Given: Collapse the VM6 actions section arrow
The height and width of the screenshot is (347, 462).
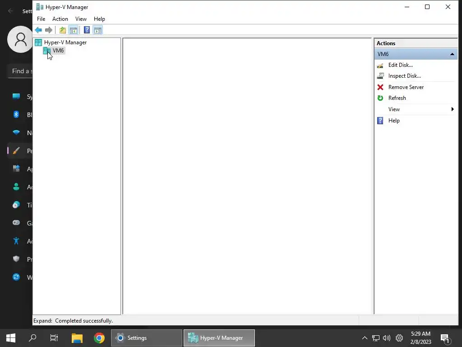Looking at the screenshot, I should pyautogui.click(x=452, y=54).
